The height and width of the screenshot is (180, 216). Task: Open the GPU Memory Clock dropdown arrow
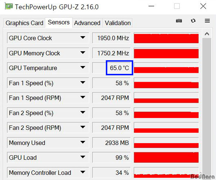coord(83,53)
